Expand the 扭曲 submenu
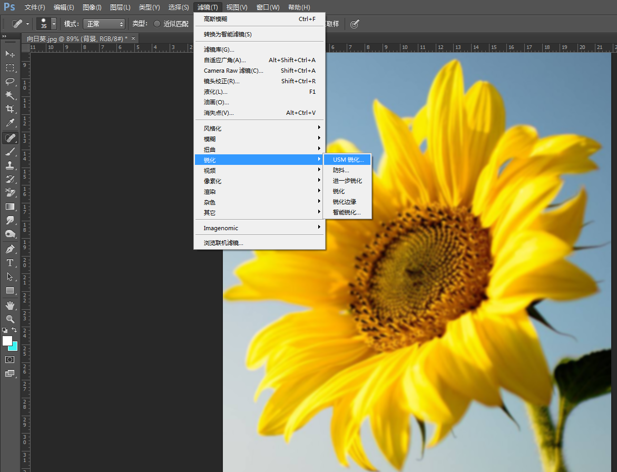Viewport: 617px width, 472px height. click(x=260, y=150)
